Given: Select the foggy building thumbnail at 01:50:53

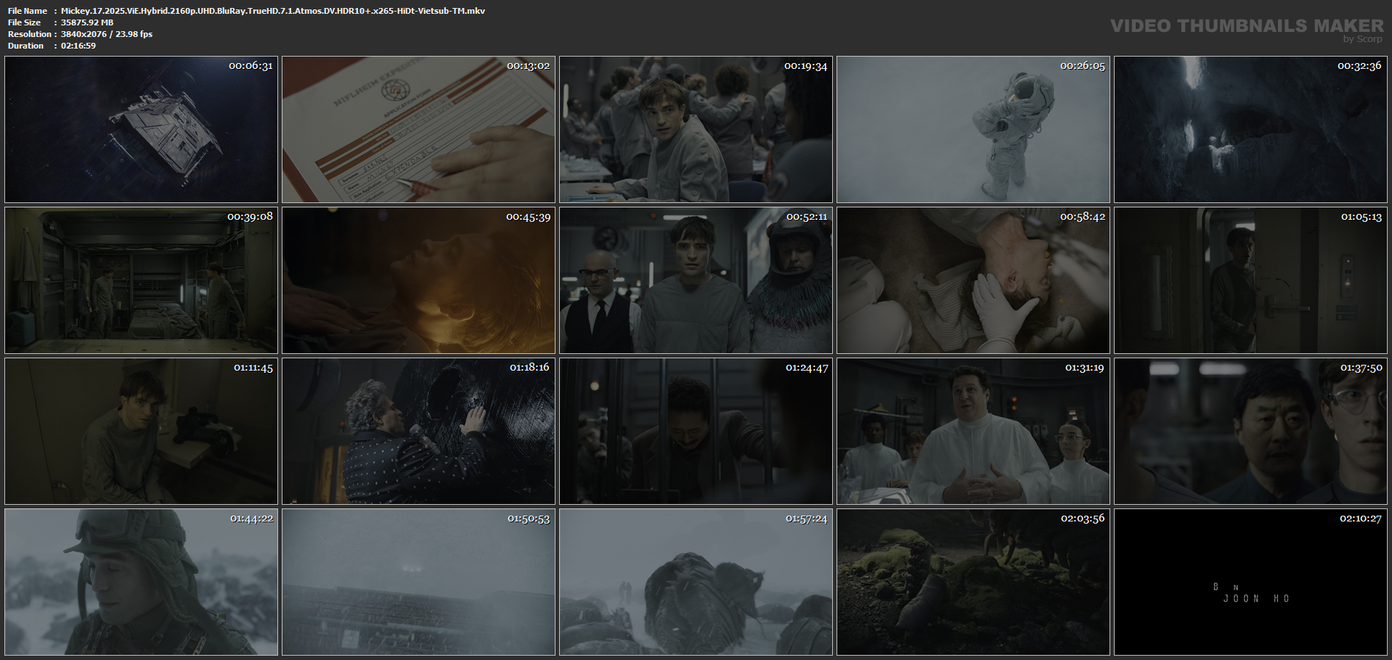Looking at the screenshot, I should point(418,582).
